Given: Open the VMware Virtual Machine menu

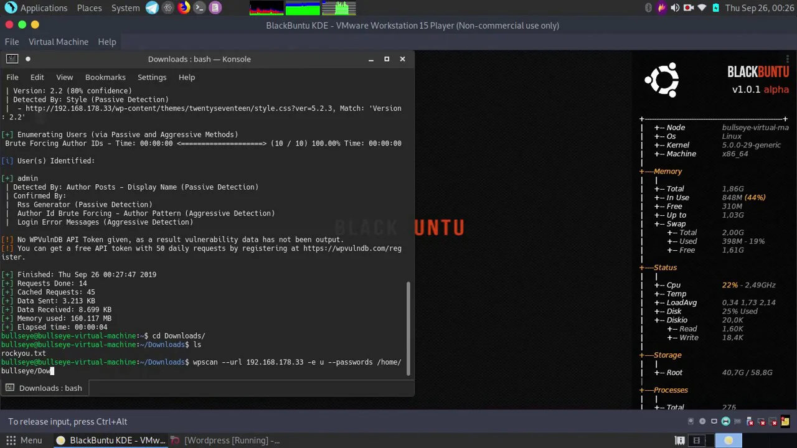Looking at the screenshot, I should click(59, 42).
